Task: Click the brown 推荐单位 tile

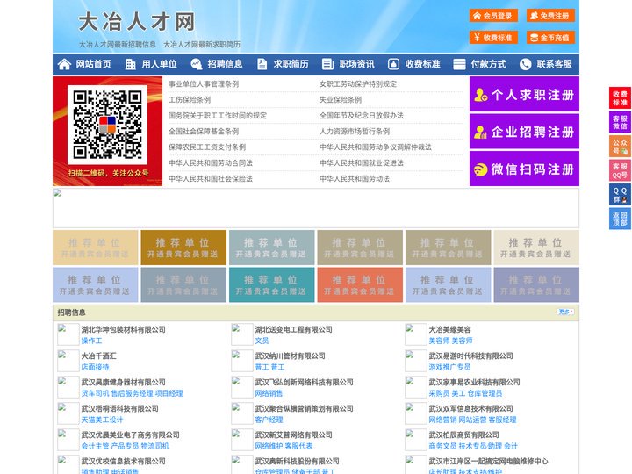Action: (x=183, y=248)
